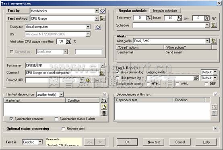Click the Cancel button
Viewport: 223px width, 150px height.
180,142
